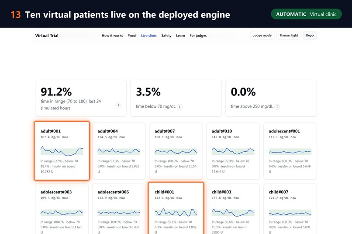
Task: Click the 3.5% value
Action: tap(148, 92)
